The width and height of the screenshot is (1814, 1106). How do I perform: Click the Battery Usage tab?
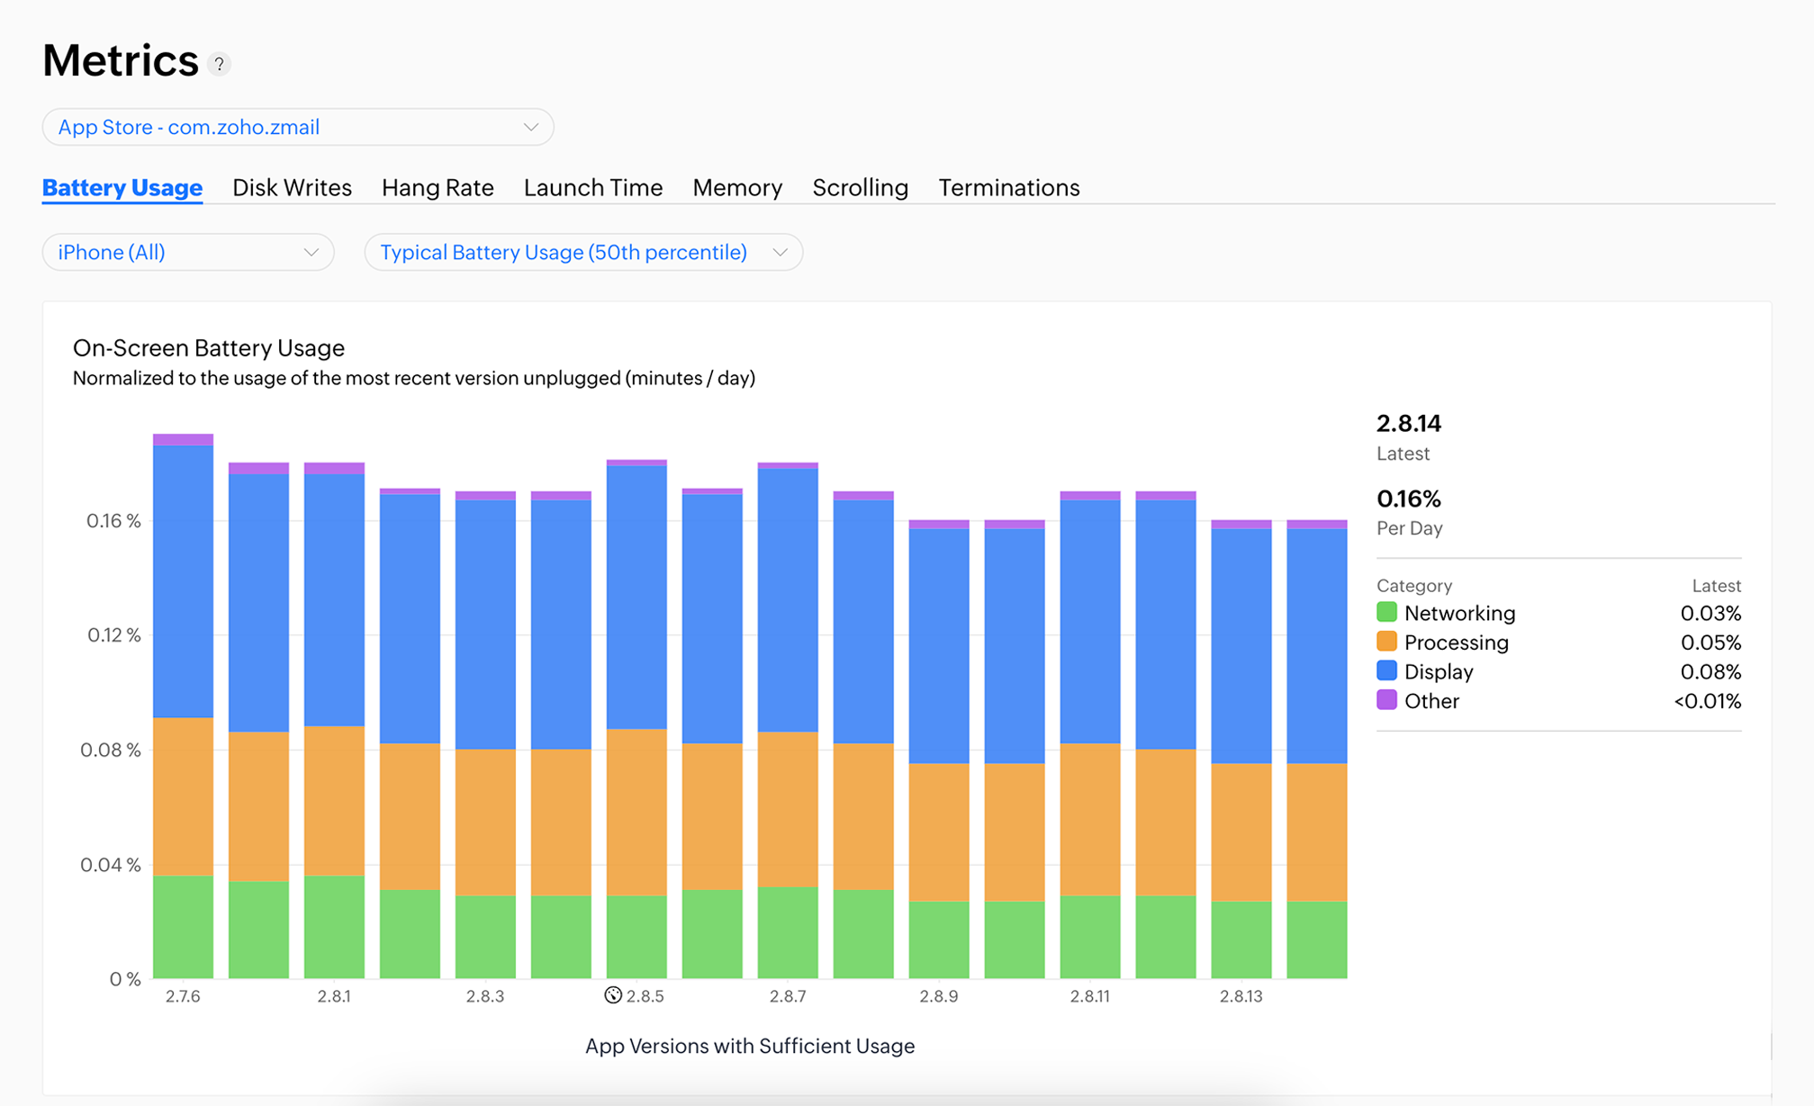[x=123, y=185]
